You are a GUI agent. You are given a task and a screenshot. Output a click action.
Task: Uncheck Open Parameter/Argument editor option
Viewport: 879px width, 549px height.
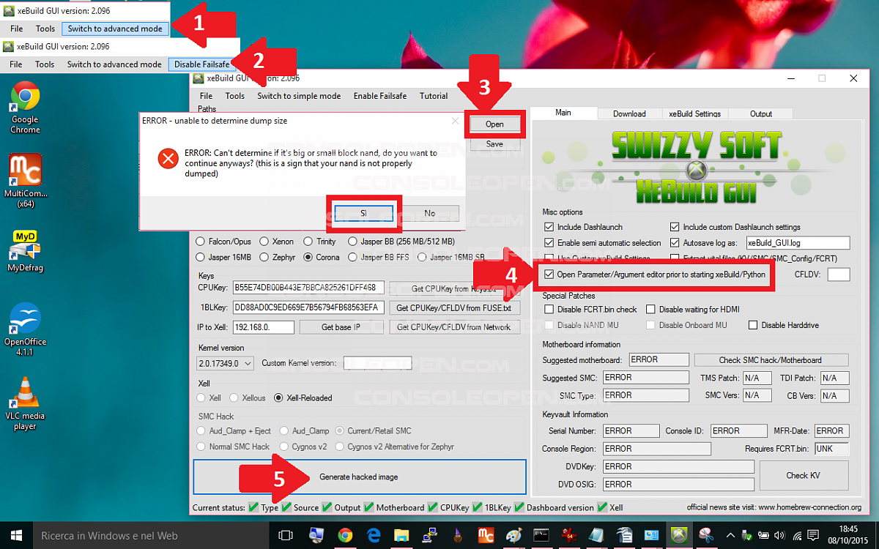point(549,274)
